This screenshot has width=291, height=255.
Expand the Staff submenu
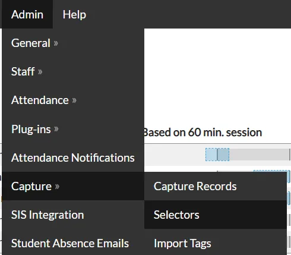(73, 71)
